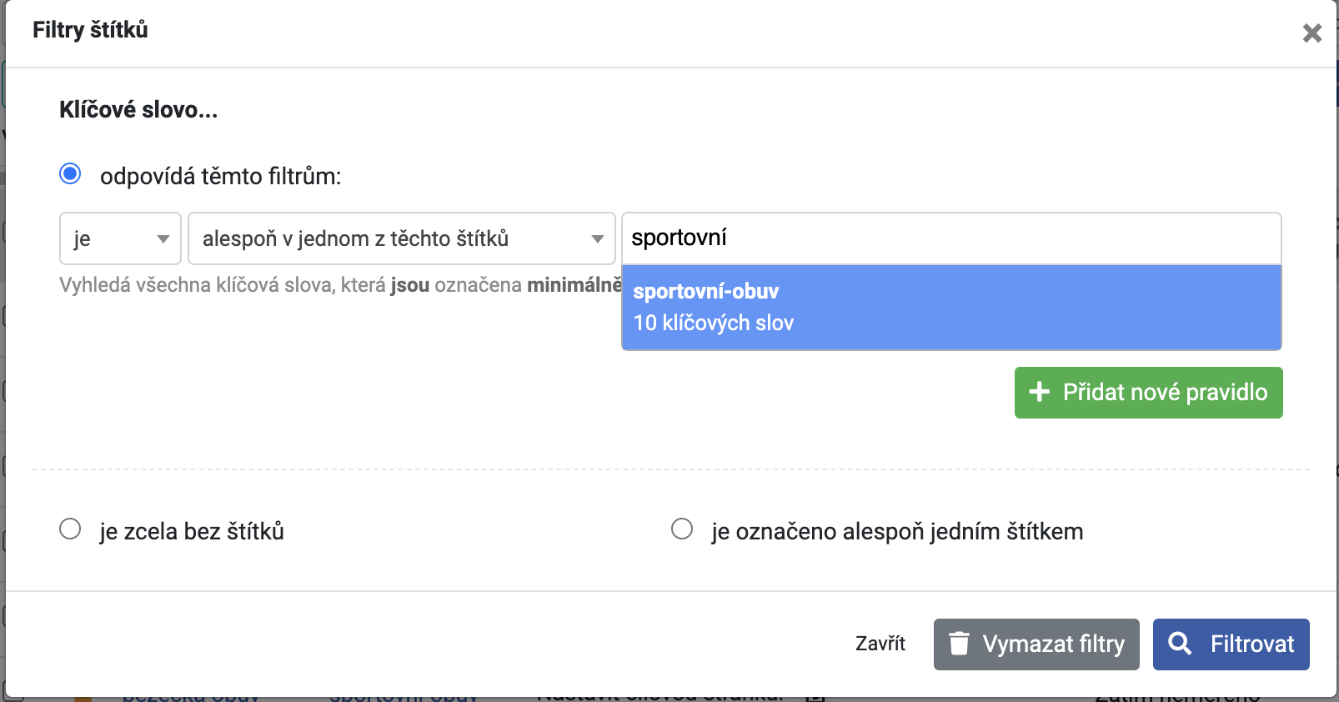Click the magnifier icon in Filtrovat
This screenshot has height=702, width=1339.
[x=1180, y=643]
